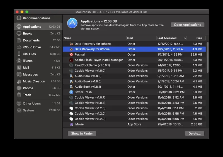Select the Foxmail row name
223x157 pixels.
[x=80, y=55]
